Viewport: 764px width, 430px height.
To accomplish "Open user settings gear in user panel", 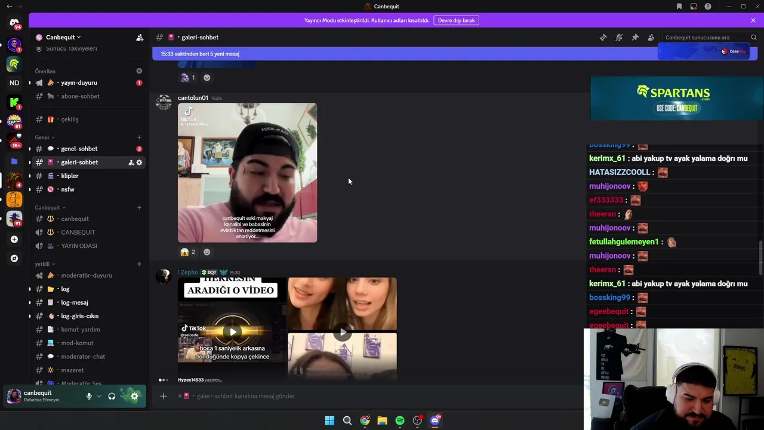I will tap(135, 396).
